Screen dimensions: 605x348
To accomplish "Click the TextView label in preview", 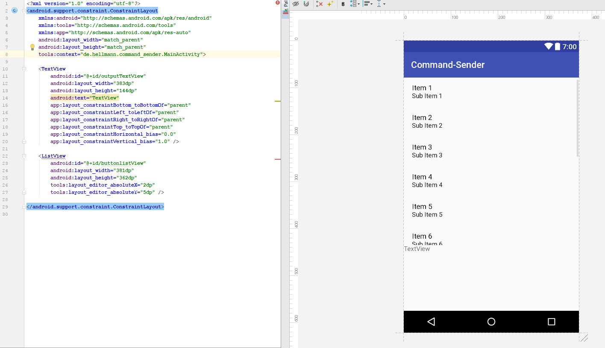I will click(x=417, y=249).
